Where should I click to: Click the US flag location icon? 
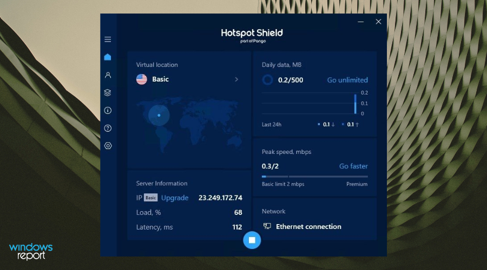[142, 79]
